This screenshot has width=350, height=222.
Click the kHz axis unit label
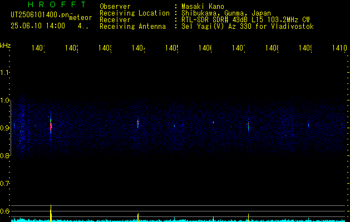[5, 46]
